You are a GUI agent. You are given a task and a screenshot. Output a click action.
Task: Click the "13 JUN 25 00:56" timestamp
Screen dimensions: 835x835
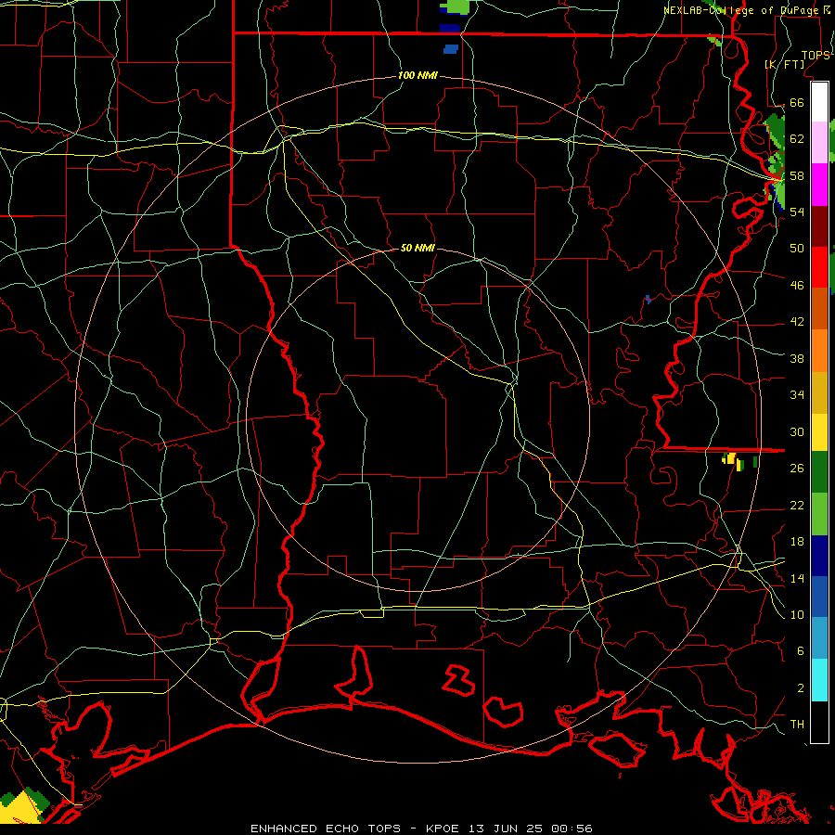(x=531, y=829)
